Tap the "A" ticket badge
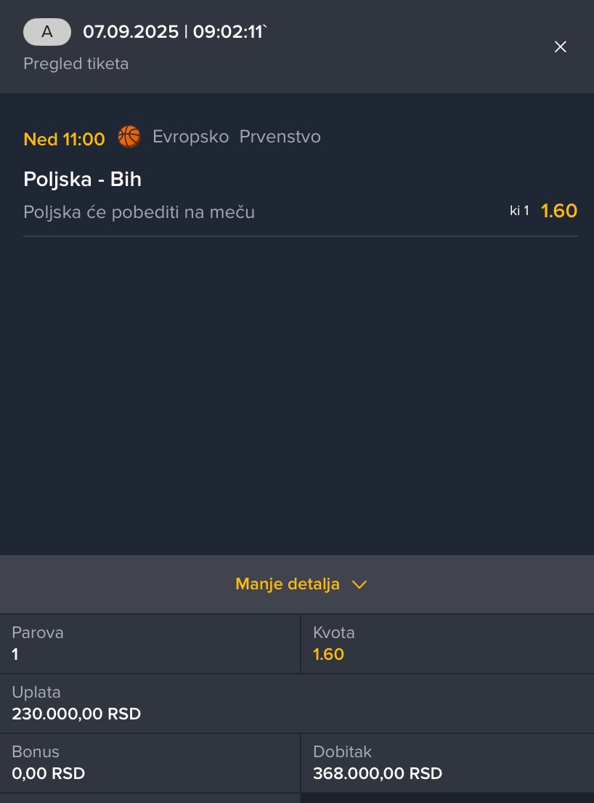The width and height of the screenshot is (594, 803). tap(47, 32)
